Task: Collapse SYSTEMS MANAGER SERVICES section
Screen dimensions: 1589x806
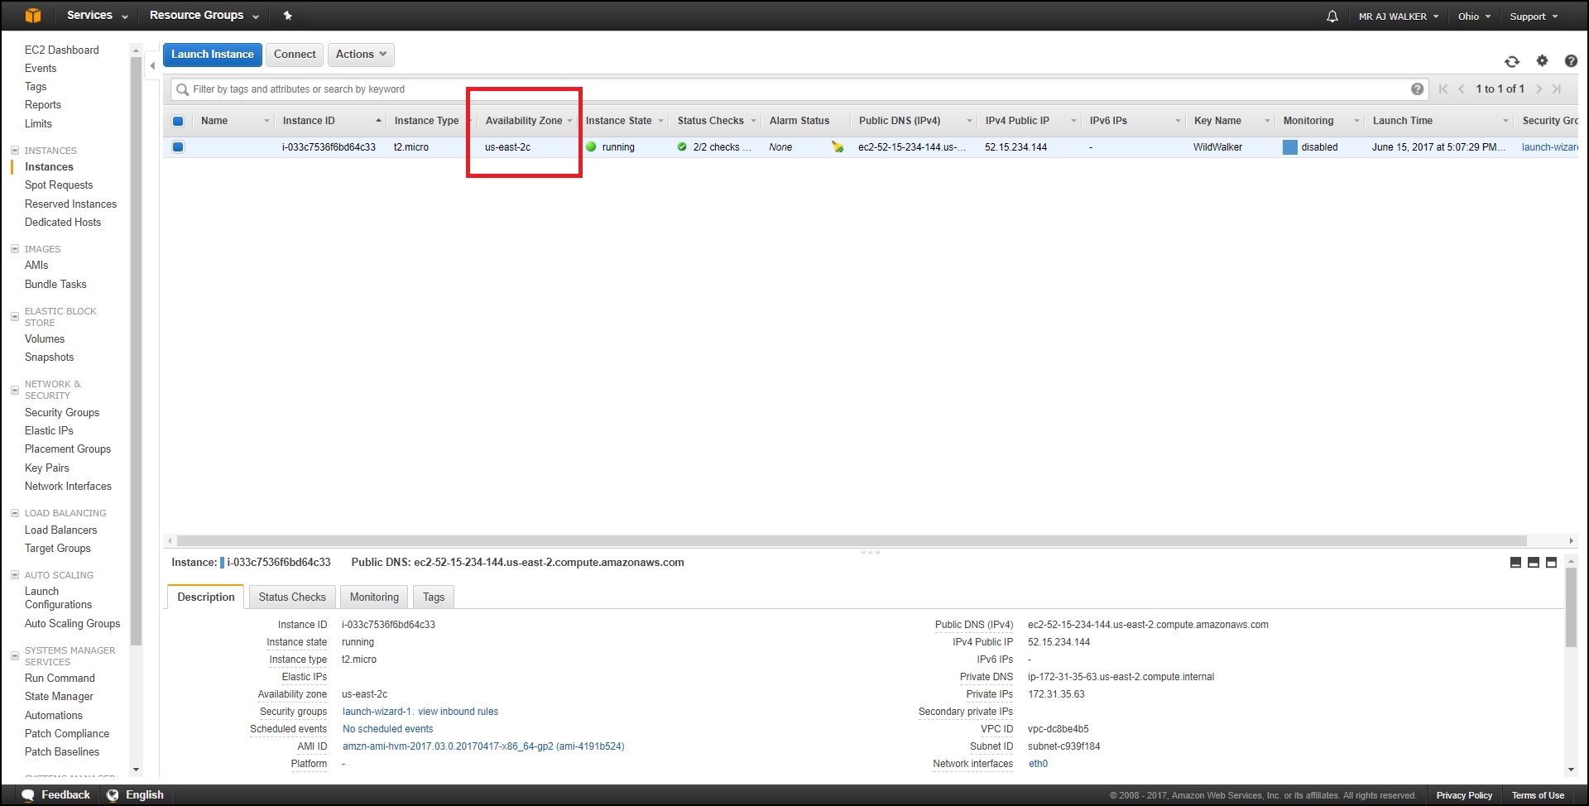Action: [15, 656]
